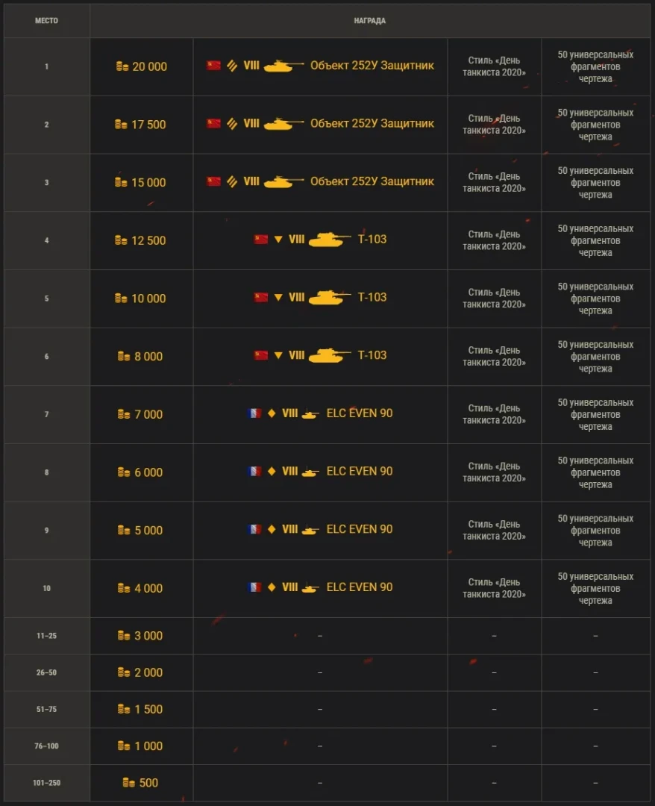Click the USSR flag in the 6th place row
The width and height of the screenshot is (655, 806).
(260, 355)
